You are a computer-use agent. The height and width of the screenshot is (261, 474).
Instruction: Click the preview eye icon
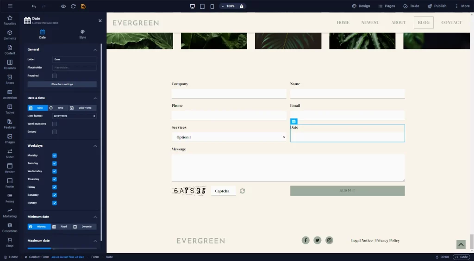(x=63, y=6)
